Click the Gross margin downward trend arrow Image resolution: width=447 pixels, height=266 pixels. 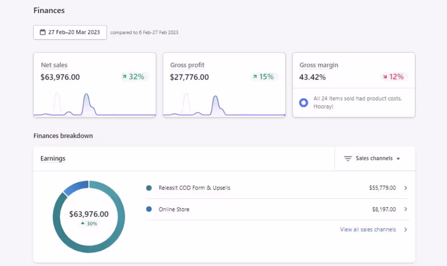point(384,77)
